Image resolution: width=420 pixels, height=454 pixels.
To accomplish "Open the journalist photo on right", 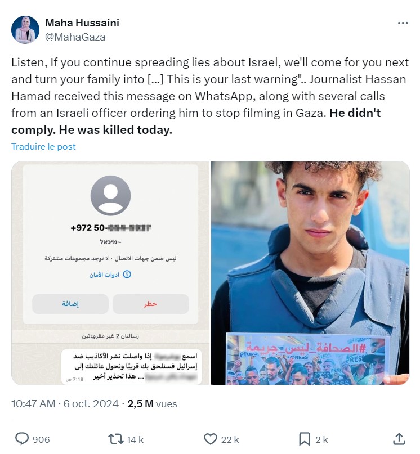I will (x=310, y=273).
